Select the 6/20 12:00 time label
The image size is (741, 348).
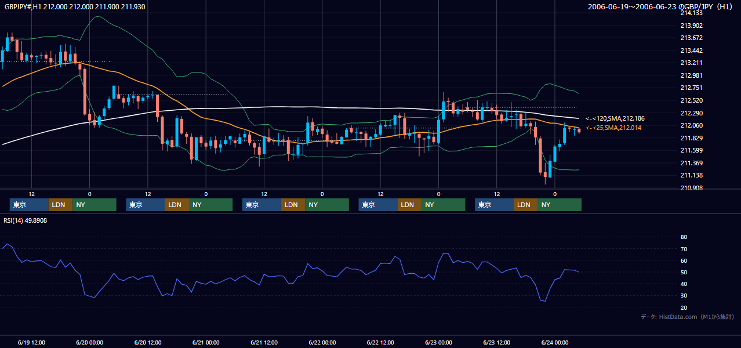148,342
